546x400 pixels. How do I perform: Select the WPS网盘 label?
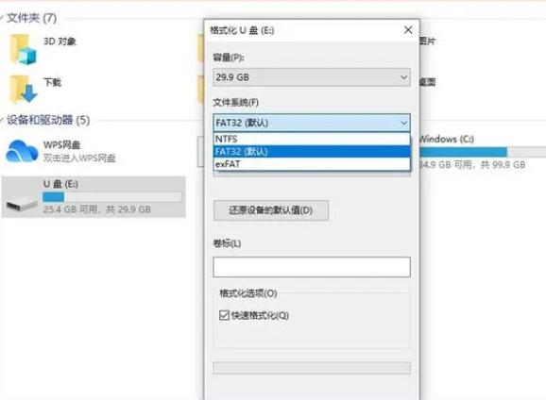click(61, 144)
